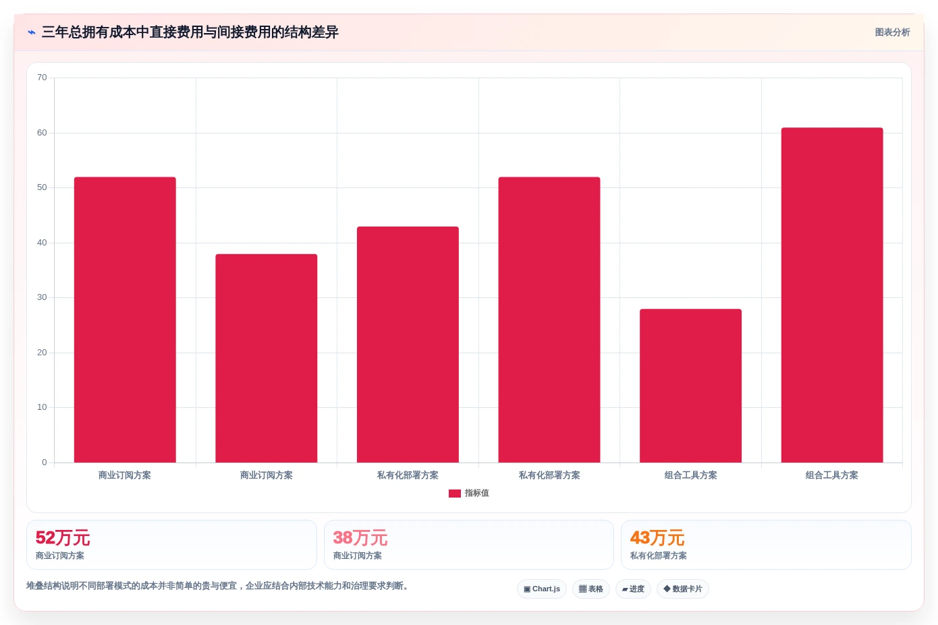
Task: Click the 38万元 data card
Action: pyautogui.click(x=469, y=545)
